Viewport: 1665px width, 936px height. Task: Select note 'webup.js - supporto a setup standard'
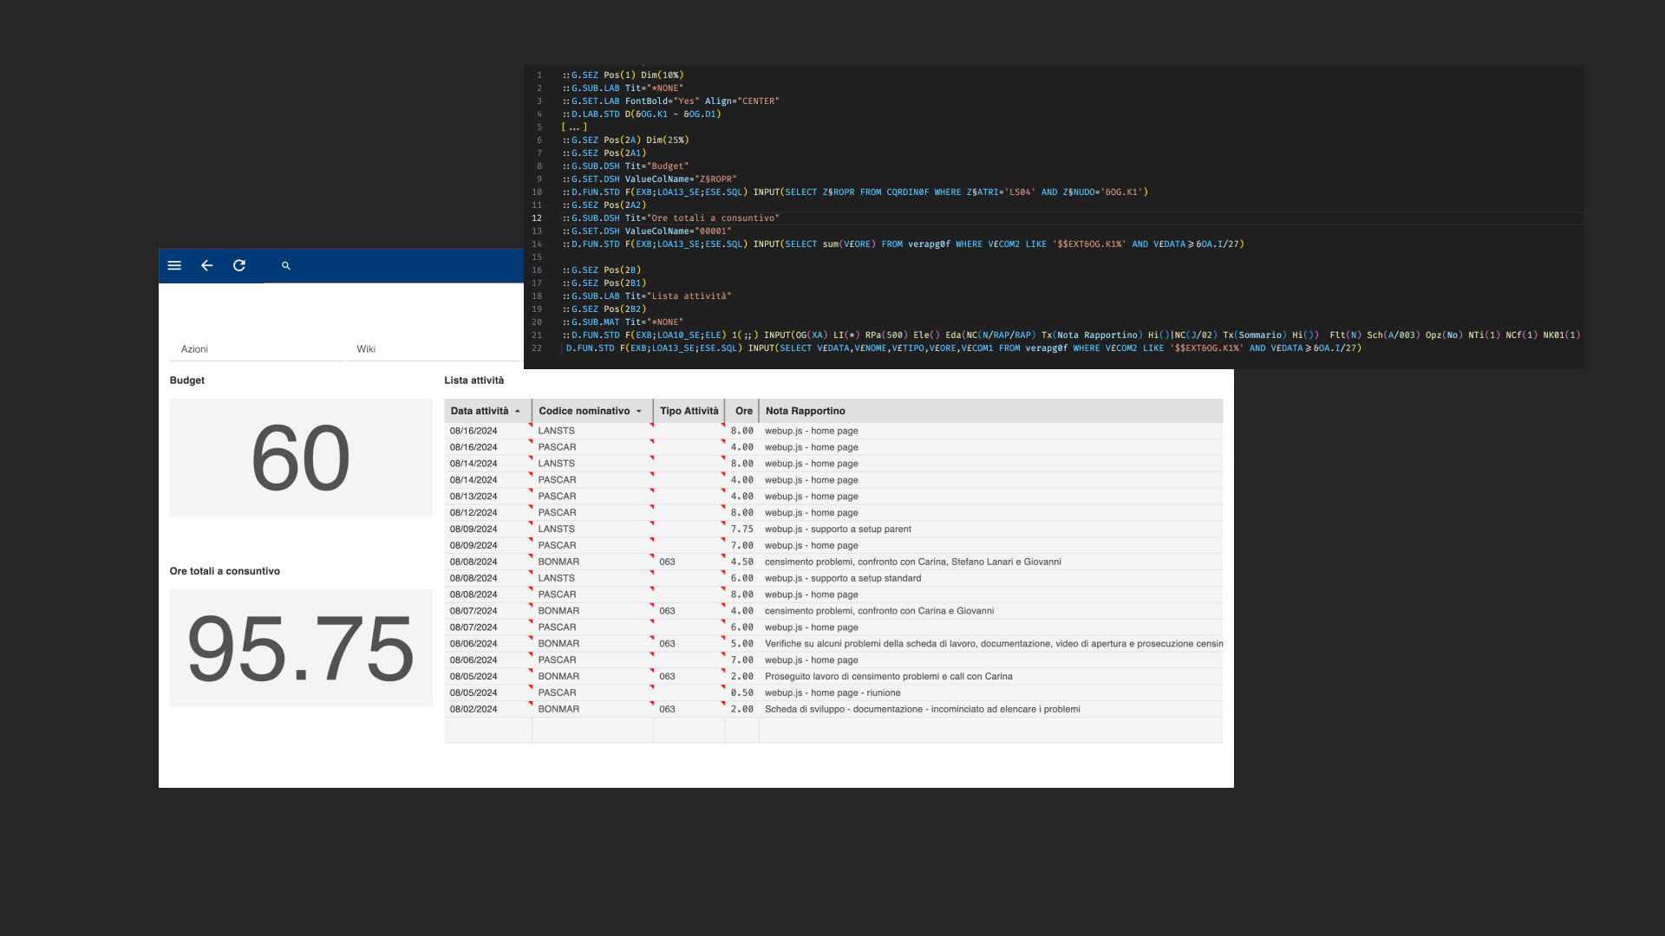843,579
